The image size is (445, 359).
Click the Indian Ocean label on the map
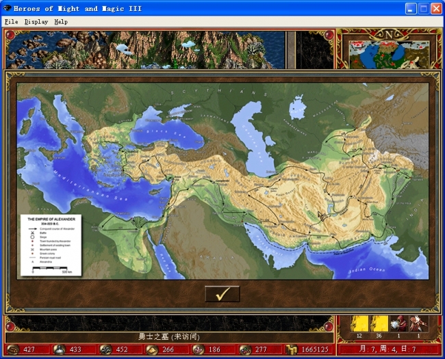[367, 270]
